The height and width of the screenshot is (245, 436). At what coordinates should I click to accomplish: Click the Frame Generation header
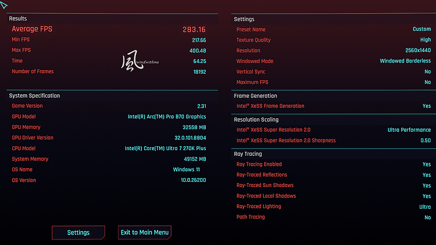255,96
